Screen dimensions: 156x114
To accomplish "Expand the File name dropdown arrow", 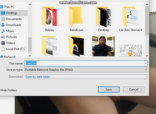I will coord(145,63).
